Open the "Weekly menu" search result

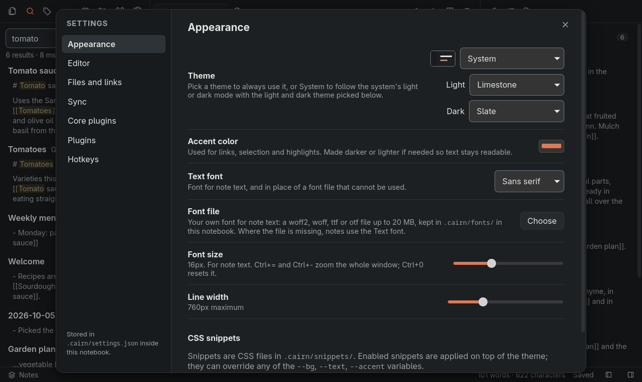tap(32, 218)
